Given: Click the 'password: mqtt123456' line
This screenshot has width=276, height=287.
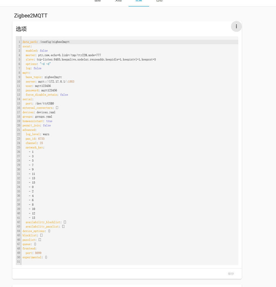Looking at the screenshot, I should (41, 90).
